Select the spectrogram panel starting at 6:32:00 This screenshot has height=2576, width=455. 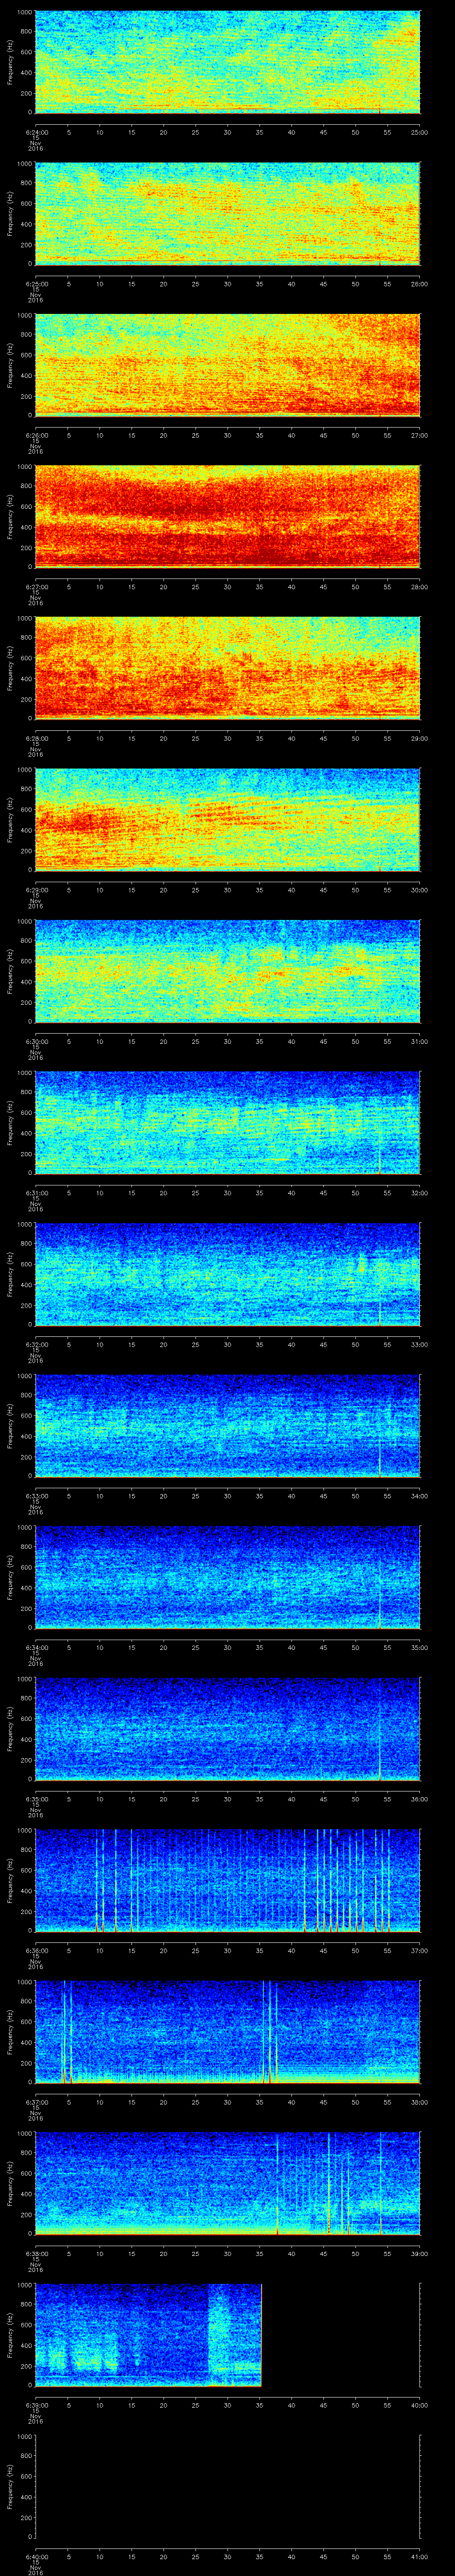pos(227,1274)
